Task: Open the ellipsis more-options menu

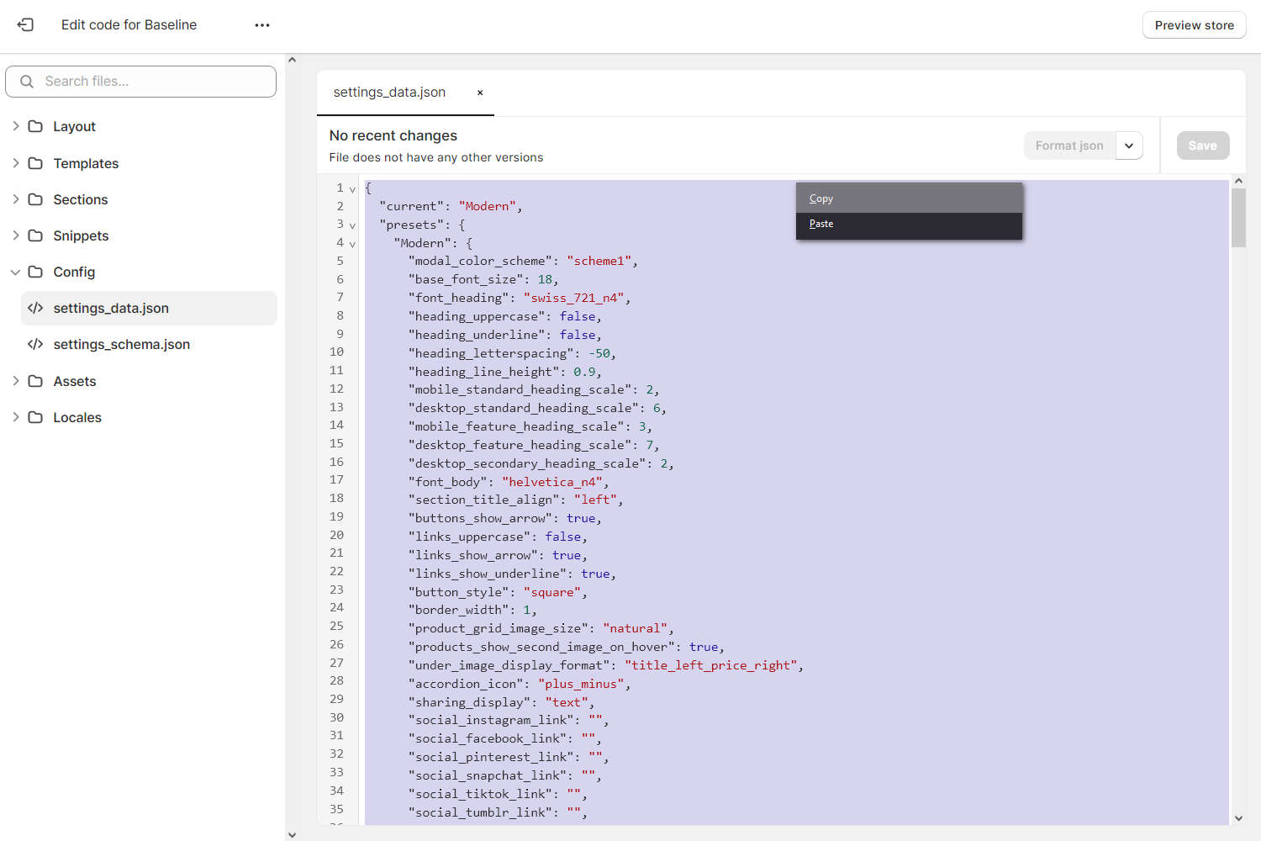Action: point(261,24)
